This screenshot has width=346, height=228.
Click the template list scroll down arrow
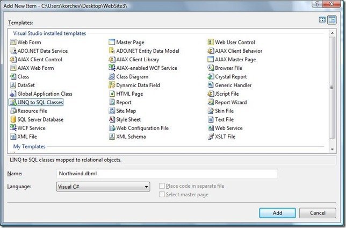332,149
